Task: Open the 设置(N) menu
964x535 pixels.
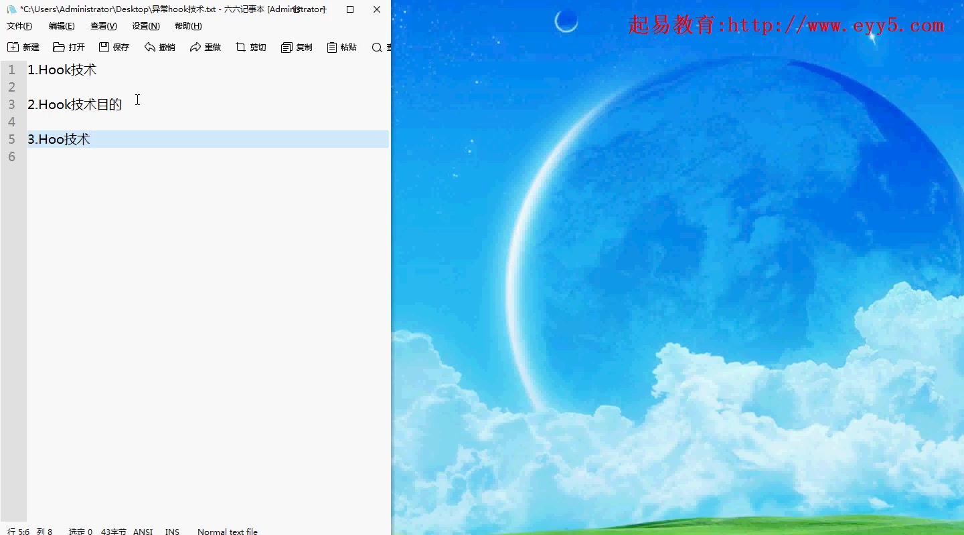Action: 146,26
